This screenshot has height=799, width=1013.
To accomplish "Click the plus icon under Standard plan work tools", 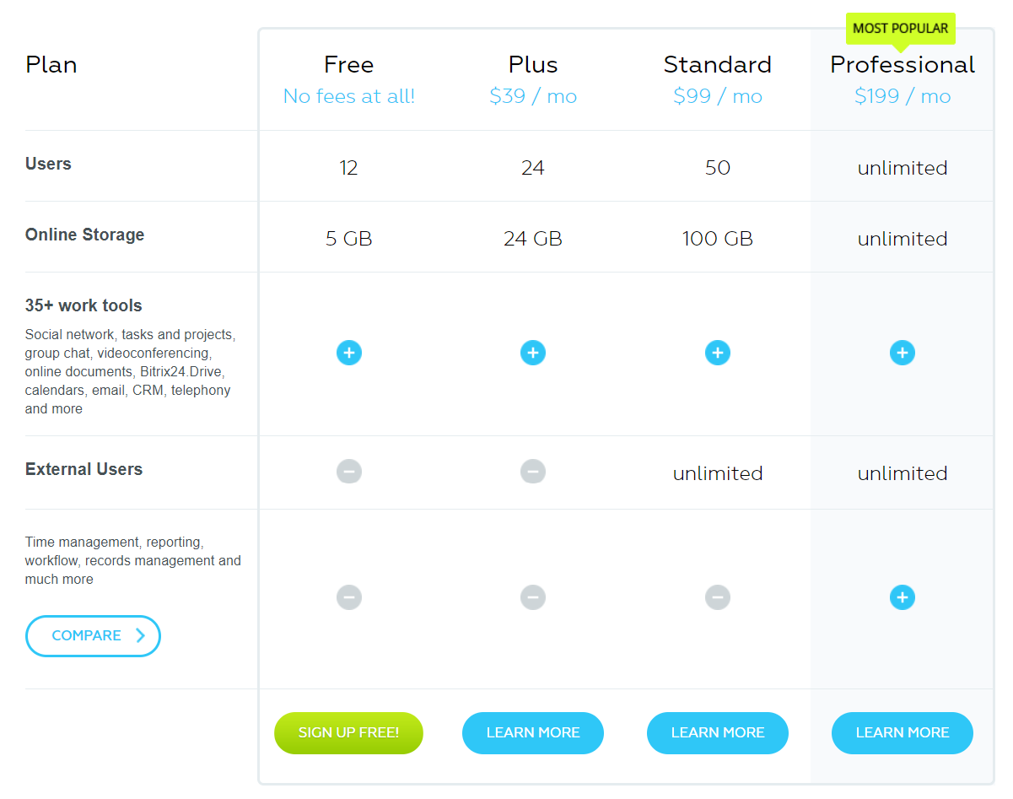I will 718,353.
